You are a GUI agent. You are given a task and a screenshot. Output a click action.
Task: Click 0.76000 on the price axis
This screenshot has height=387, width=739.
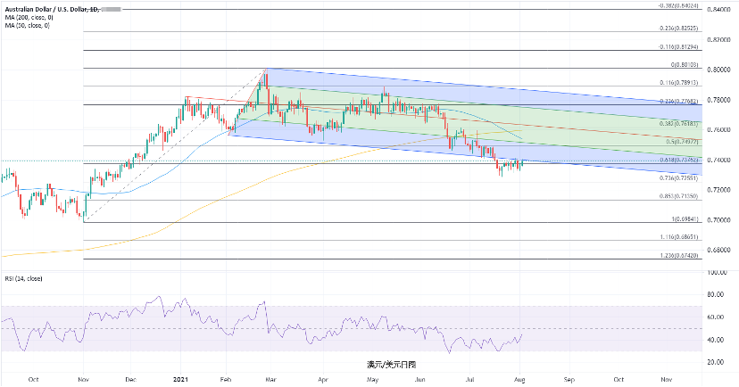[x=718, y=130]
